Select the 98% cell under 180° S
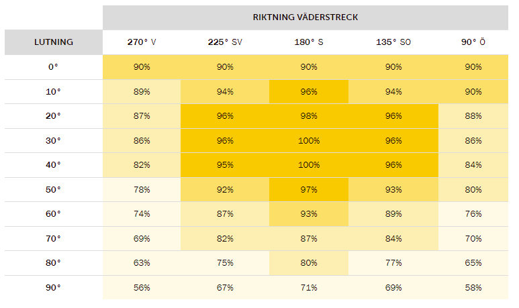519x308 pixels. point(309,116)
